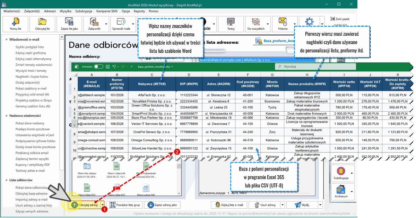This screenshot has width=416, height=218.
Task: Open Adresaci menu
Action: click(x=50, y=11)
